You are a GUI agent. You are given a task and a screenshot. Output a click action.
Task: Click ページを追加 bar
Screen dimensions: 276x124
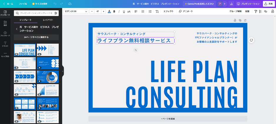pyautogui.click(x=168, y=119)
